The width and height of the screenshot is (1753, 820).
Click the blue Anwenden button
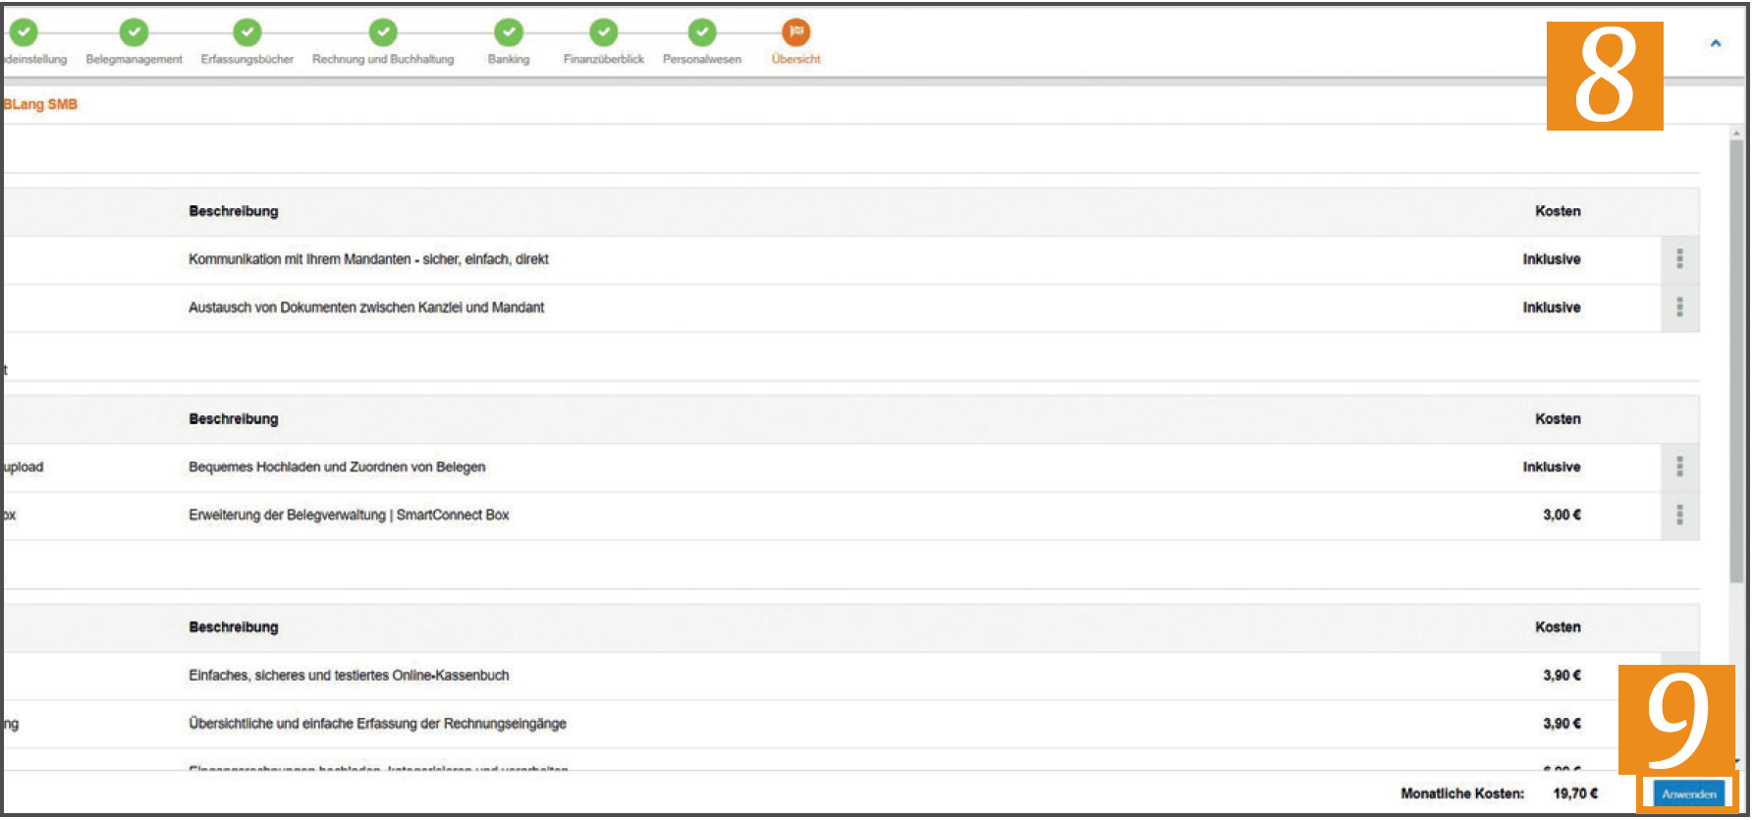click(x=1689, y=793)
